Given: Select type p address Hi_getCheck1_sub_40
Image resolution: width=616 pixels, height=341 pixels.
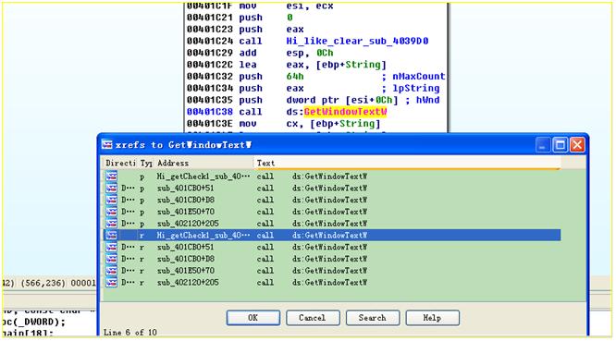Looking at the screenshot, I should 203,177.
